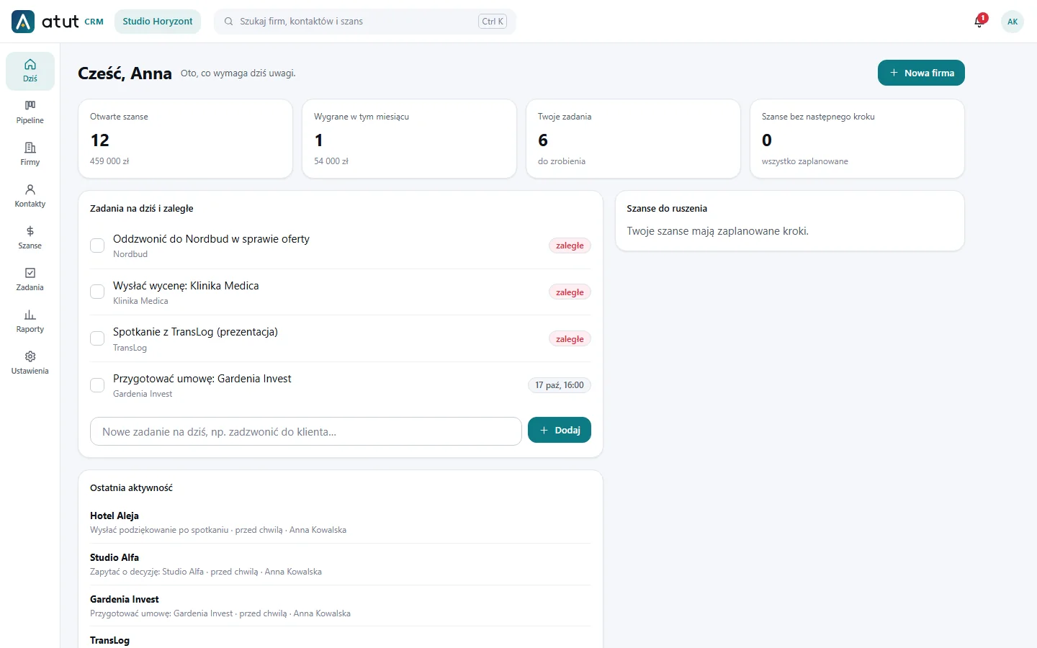The height and width of the screenshot is (648, 1037).
Task: Click zaległe badge on Klinika Medica task
Action: tap(570, 292)
